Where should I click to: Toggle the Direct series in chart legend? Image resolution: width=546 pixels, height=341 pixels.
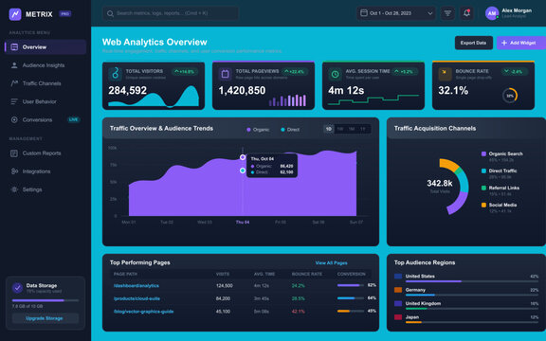(290, 130)
